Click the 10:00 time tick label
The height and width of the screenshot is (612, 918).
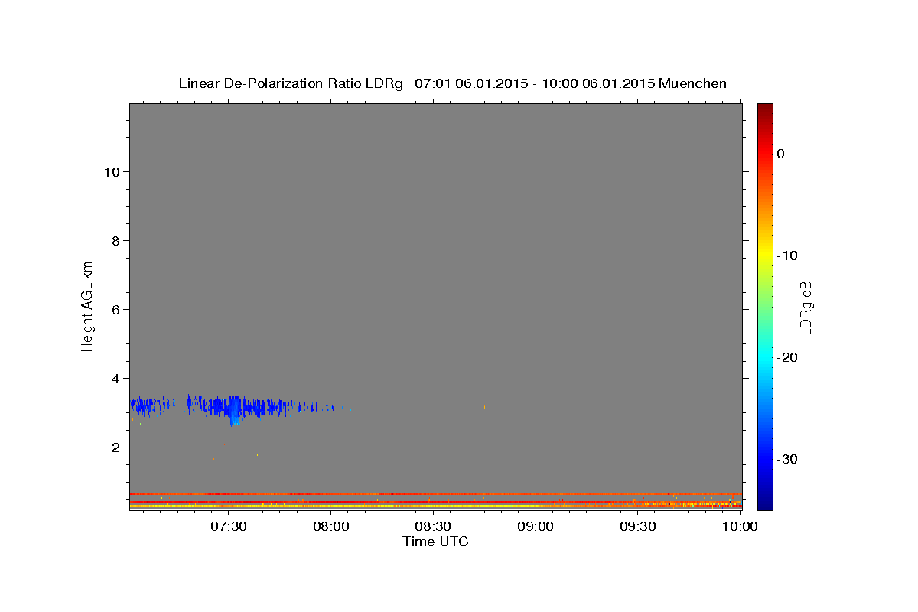[739, 526]
